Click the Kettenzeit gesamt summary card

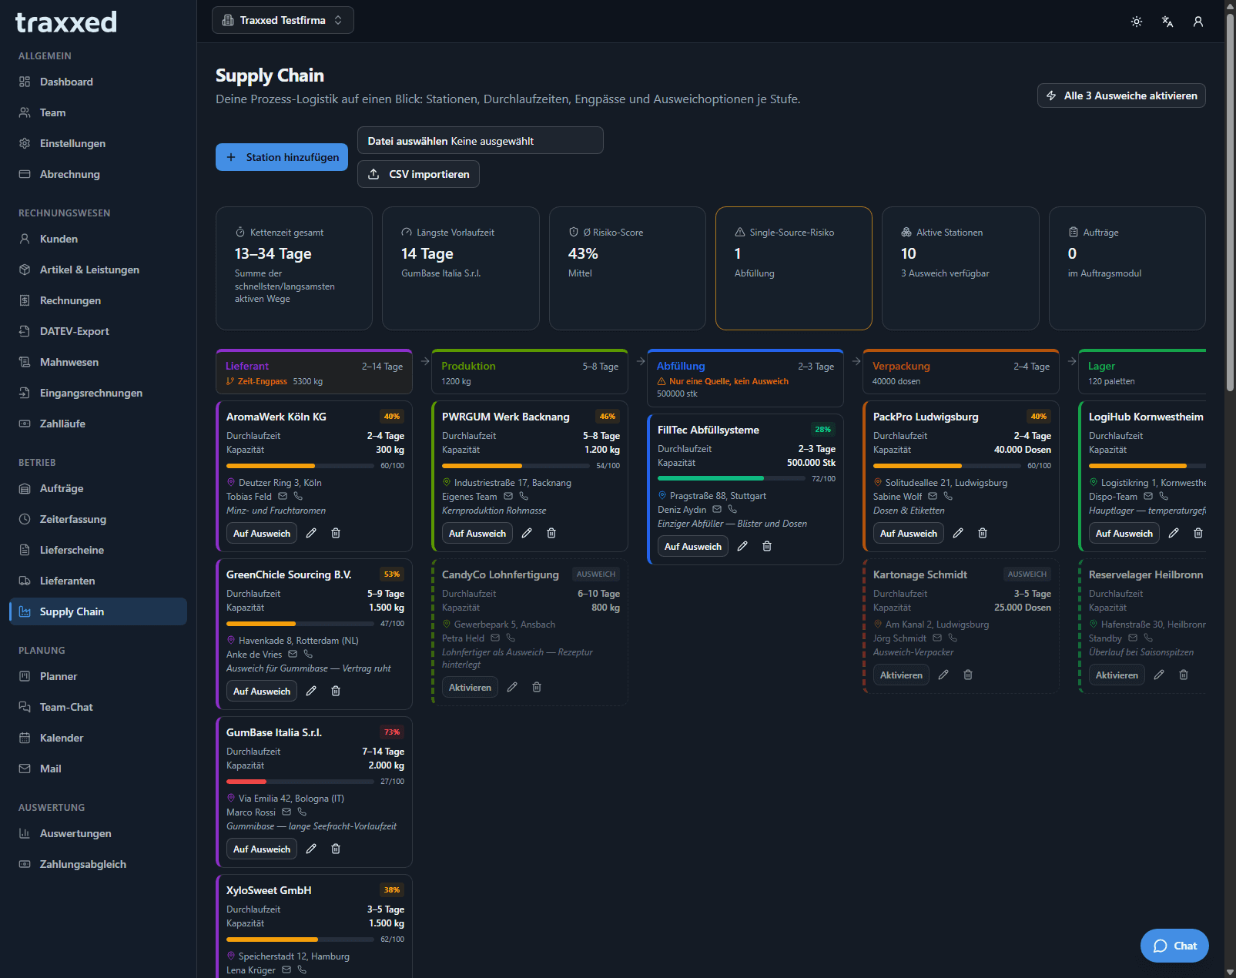pos(294,268)
